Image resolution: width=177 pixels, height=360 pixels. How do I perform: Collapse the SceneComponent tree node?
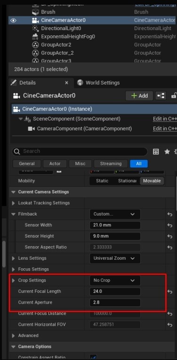(21, 119)
